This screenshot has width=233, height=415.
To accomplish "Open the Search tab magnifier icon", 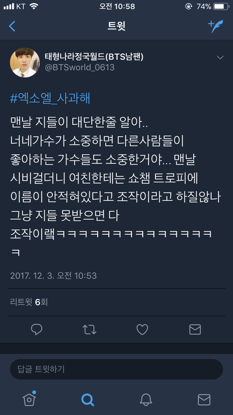I will pos(87,399).
